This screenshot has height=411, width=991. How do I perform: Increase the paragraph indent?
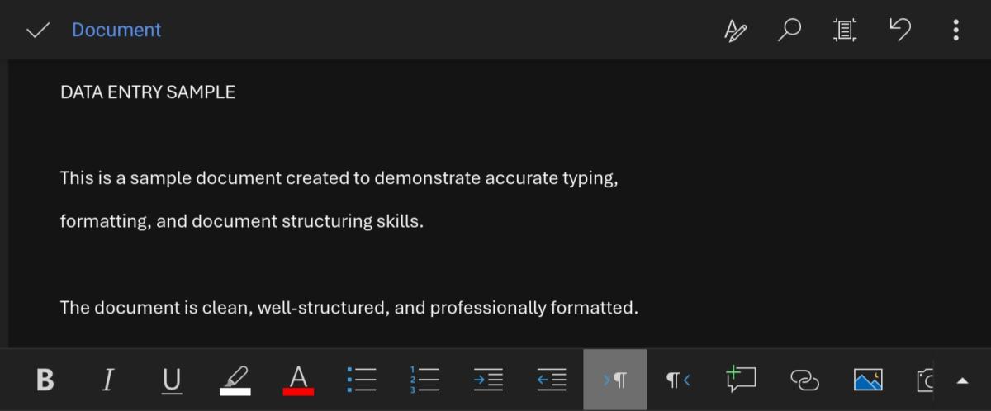click(x=488, y=380)
